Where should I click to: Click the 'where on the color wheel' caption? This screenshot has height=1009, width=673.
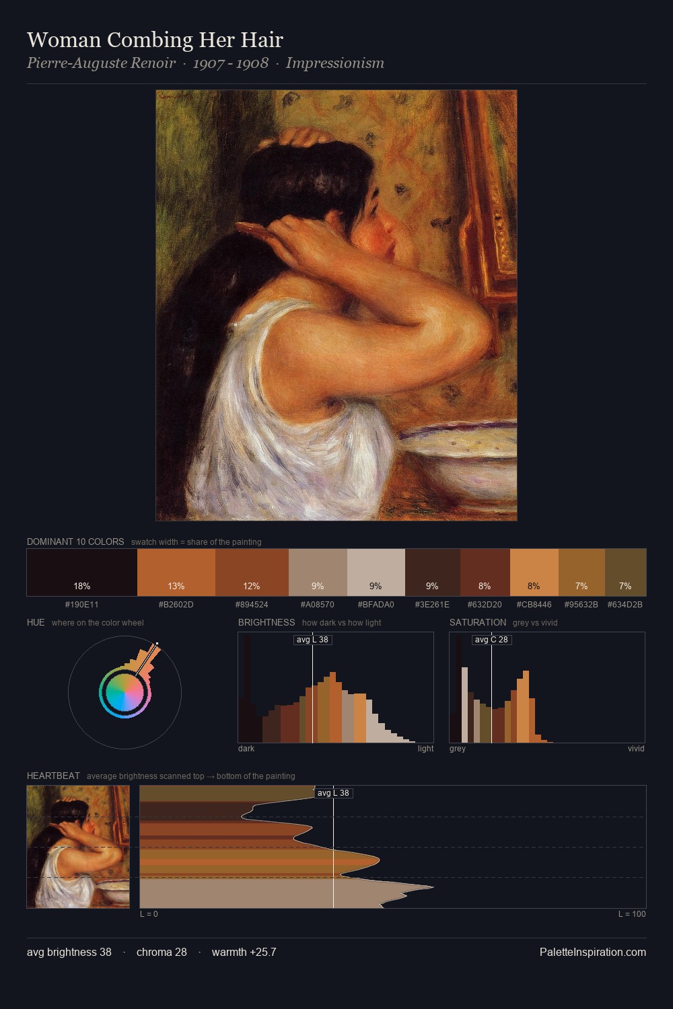[x=98, y=623]
